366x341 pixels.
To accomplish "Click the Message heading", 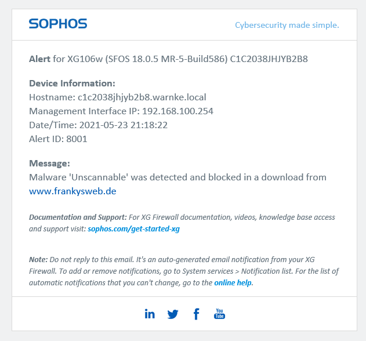I will pyautogui.click(x=49, y=164).
